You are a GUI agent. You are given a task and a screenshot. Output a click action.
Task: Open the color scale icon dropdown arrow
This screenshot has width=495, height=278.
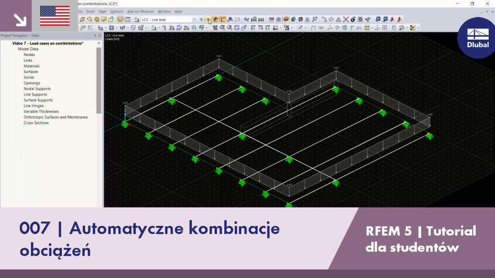click(x=418, y=28)
